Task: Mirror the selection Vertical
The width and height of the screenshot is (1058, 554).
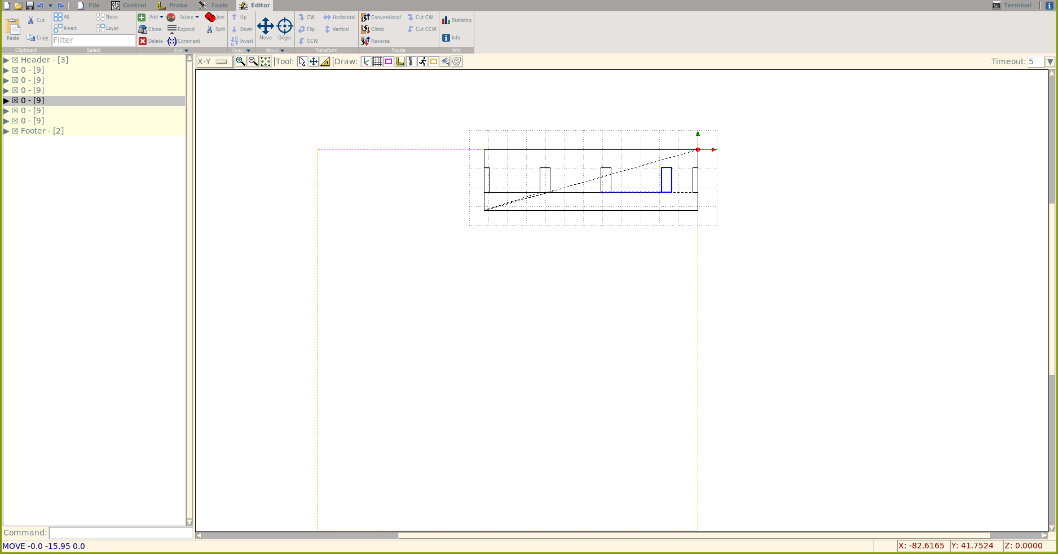Action: click(x=337, y=29)
